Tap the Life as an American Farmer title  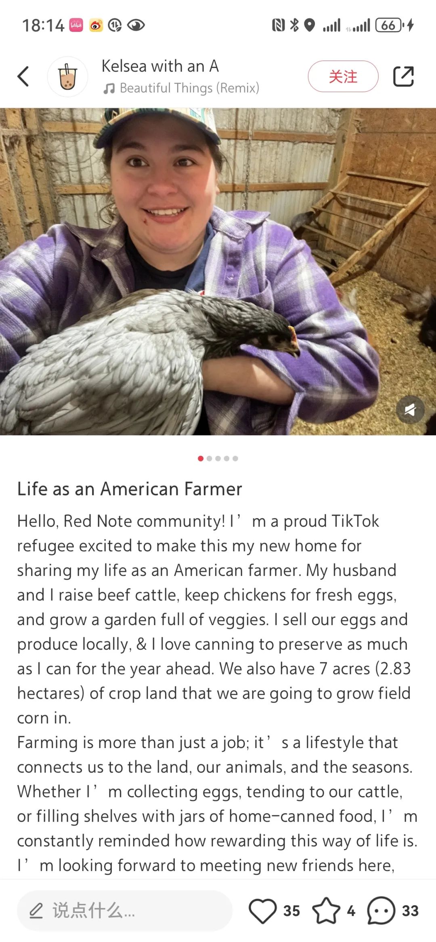click(x=130, y=489)
